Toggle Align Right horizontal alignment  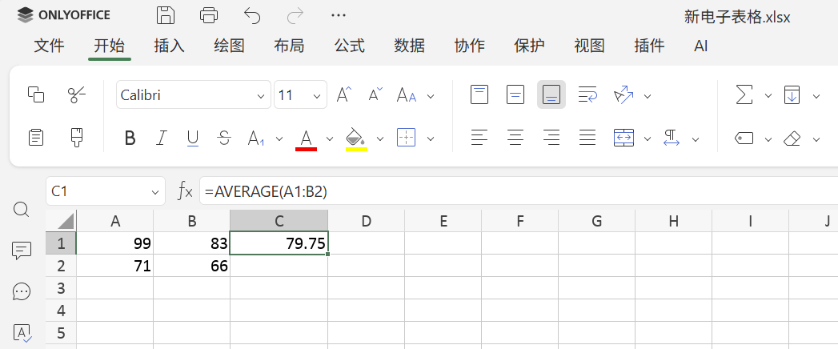pos(551,138)
